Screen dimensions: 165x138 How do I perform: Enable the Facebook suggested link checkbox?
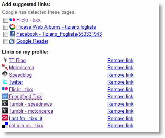tap(6, 34)
